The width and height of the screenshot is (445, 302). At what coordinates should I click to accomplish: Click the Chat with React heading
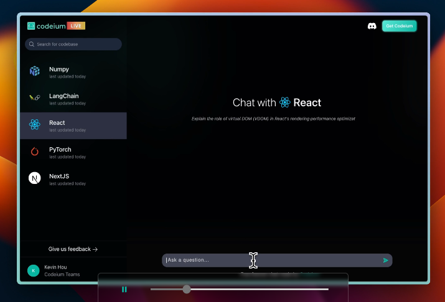[277, 103]
